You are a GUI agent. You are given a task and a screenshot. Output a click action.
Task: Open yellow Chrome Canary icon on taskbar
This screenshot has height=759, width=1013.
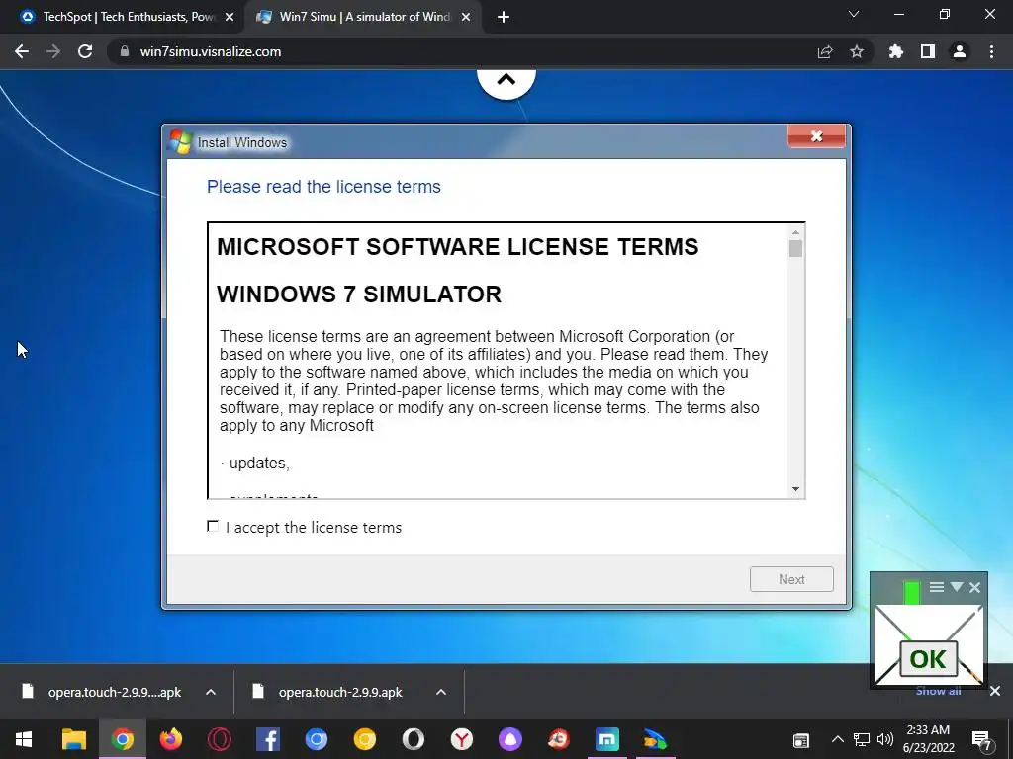(364, 739)
